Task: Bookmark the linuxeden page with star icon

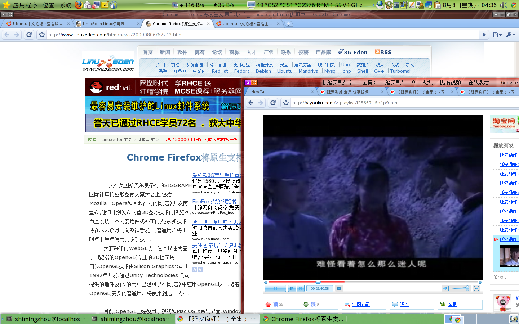Action: click(42, 35)
